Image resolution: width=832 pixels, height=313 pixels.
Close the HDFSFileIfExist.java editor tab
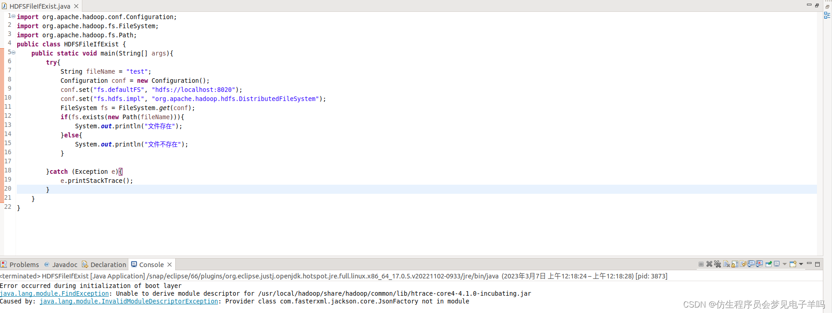click(x=76, y=6)
